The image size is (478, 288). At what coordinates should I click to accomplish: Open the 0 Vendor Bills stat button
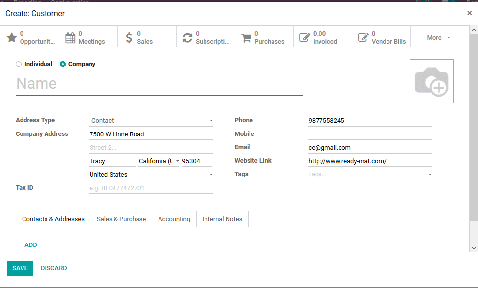coord(381,38)
